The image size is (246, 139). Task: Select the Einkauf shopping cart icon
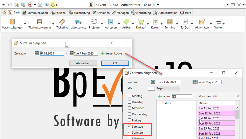pos(141,22)
